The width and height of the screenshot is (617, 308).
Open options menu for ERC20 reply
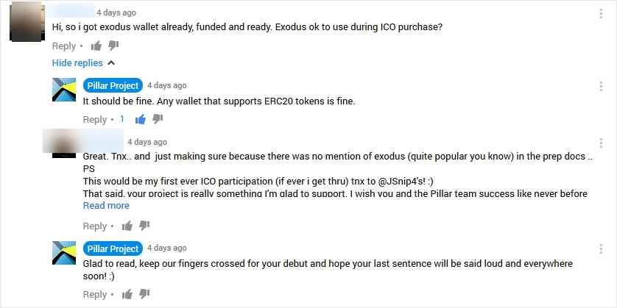point(601,87)
